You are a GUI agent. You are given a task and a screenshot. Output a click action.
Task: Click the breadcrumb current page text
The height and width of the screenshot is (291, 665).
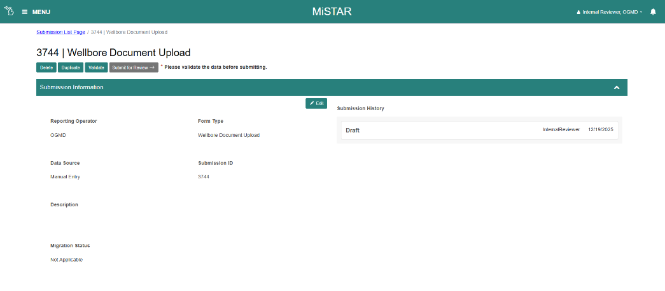(x=129, y=32)
